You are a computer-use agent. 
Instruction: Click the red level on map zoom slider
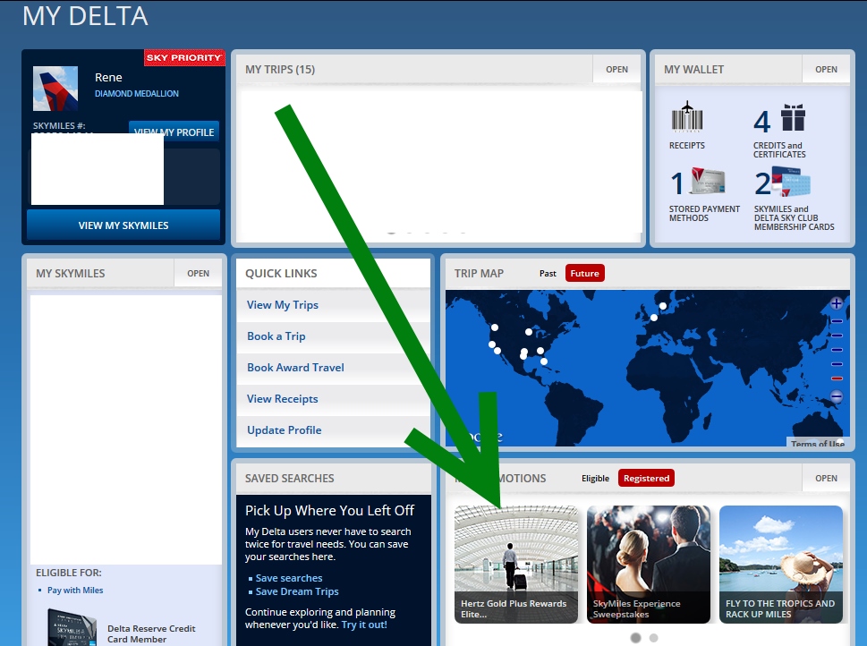(837, 378)
